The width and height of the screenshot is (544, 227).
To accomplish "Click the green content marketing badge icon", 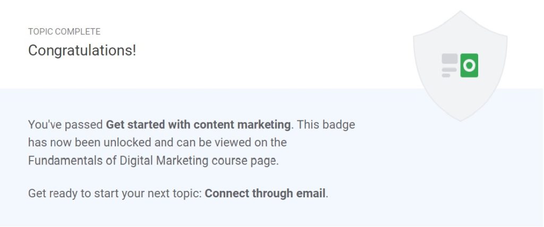I will tap(469, 65).
